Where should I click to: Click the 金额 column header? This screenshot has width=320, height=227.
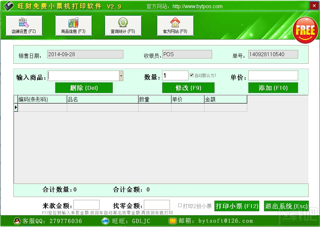point(226,100)
